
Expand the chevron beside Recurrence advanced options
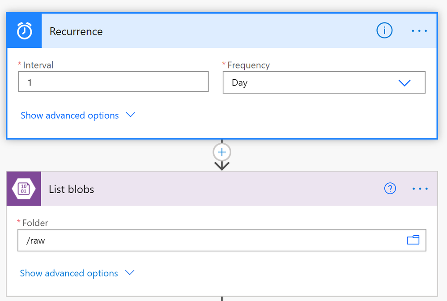click(131, 115)
